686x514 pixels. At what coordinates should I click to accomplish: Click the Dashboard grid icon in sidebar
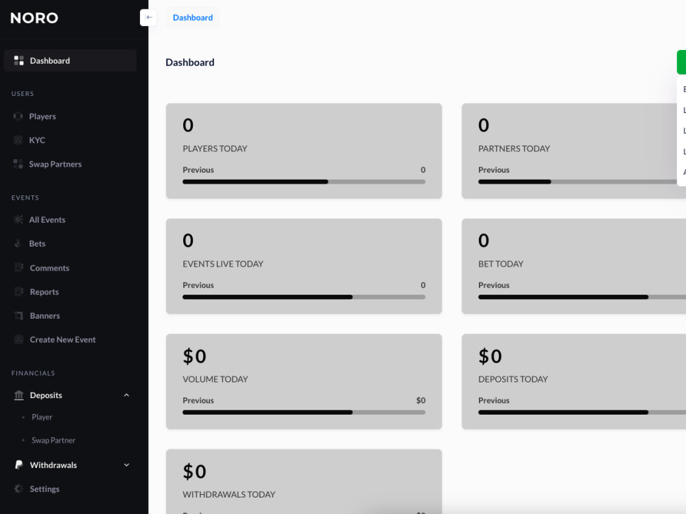19,61
